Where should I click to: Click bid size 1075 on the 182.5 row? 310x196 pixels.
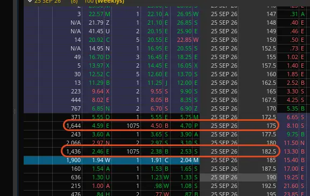[x=133, y=151]
